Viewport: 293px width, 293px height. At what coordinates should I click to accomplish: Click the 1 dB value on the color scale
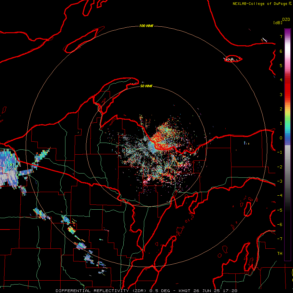281,123
